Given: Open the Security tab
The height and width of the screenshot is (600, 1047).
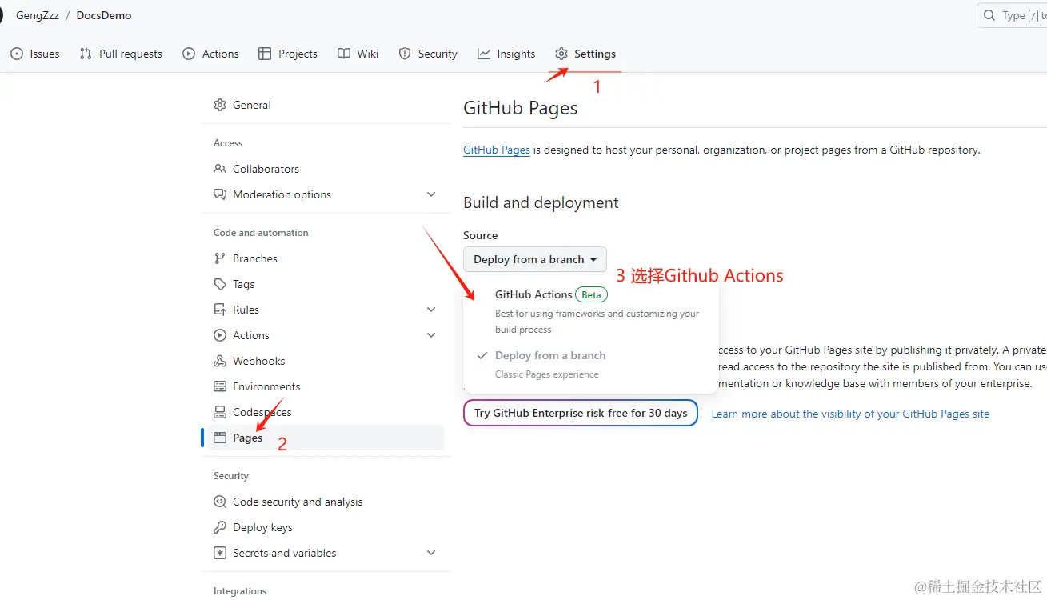Looking at the screenshot, I should coord(427,54).
